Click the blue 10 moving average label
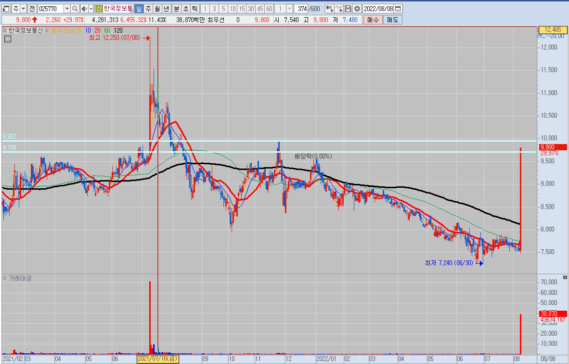 tap(88, 30)
